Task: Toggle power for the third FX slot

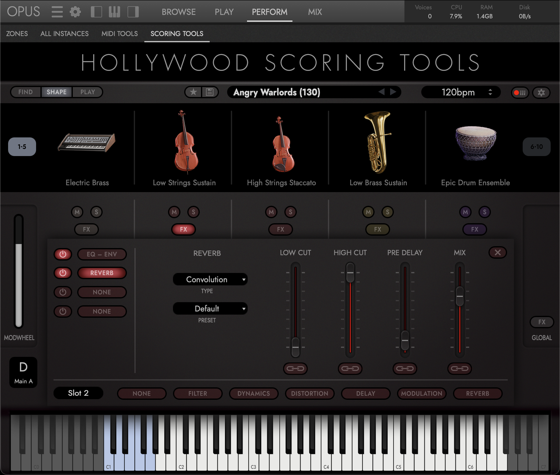Action: (63, 292)
